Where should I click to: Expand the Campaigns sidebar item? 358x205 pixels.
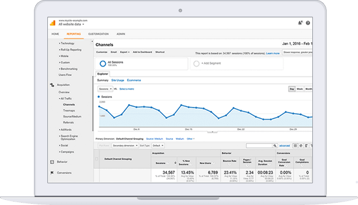[66, 152]
